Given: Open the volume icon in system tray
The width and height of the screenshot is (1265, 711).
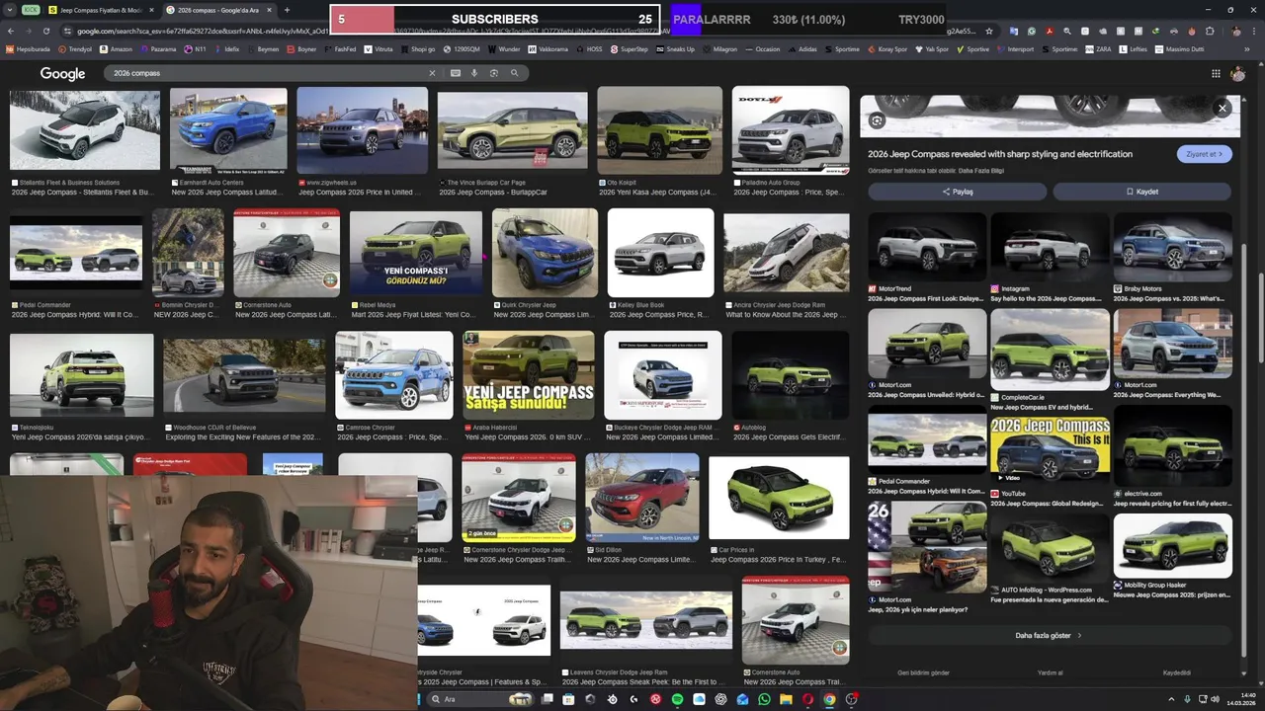Looking at the screenshot, I should (x=1217, y=699).
